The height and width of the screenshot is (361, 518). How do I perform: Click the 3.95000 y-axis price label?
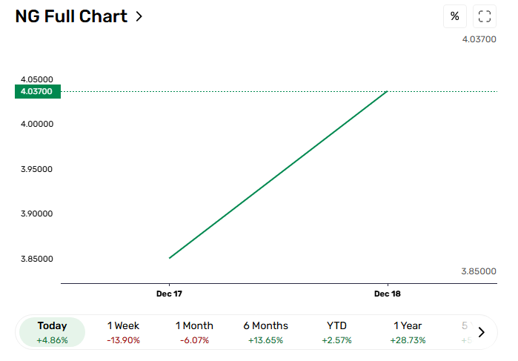pos(36,169)
